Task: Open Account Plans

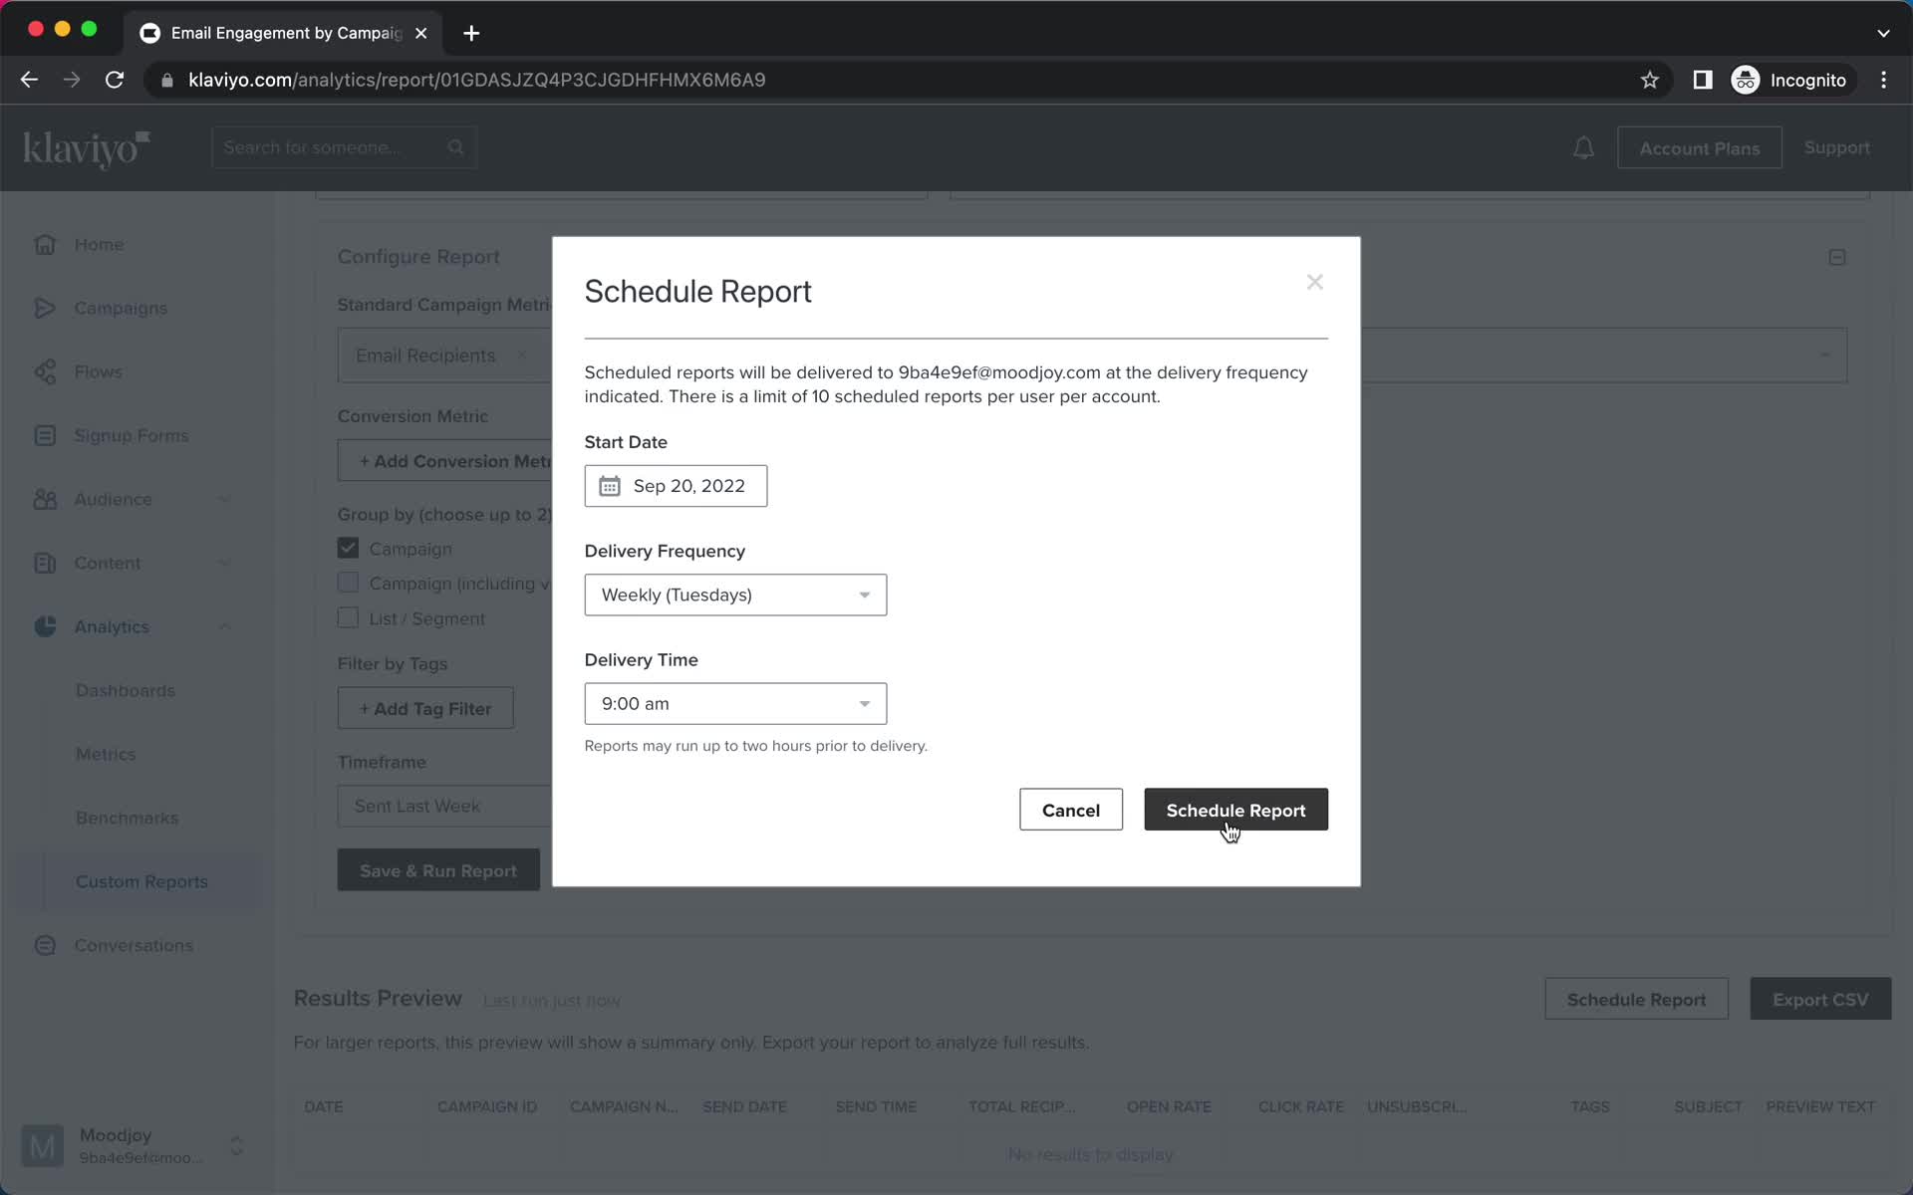Action: click(x=1699, y=148)
